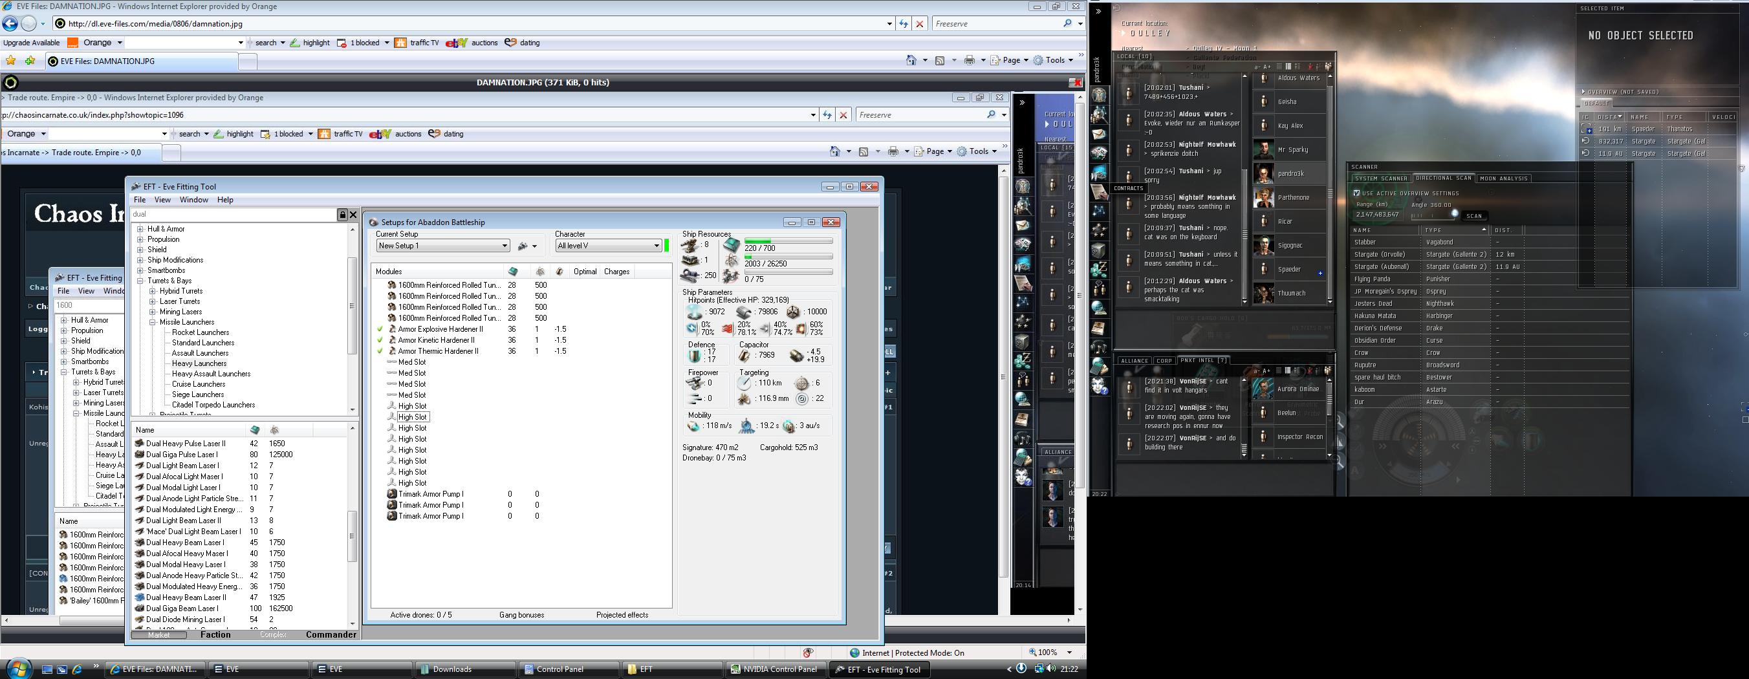Refresh the damnation.jpg page
1749x679 pixels.
click(904, 24)
